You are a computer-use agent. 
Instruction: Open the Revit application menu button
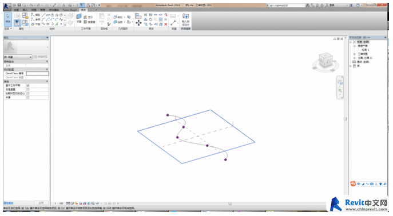point(7,6)
